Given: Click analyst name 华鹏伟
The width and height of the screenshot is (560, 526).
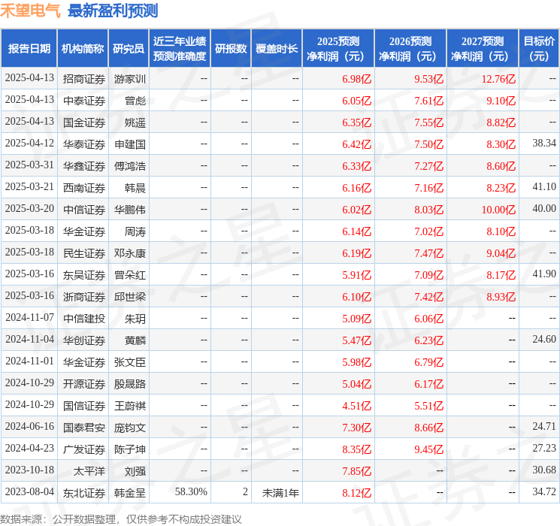Looking at the screenshot, I should pyautogui.click(x=130, y=210).
